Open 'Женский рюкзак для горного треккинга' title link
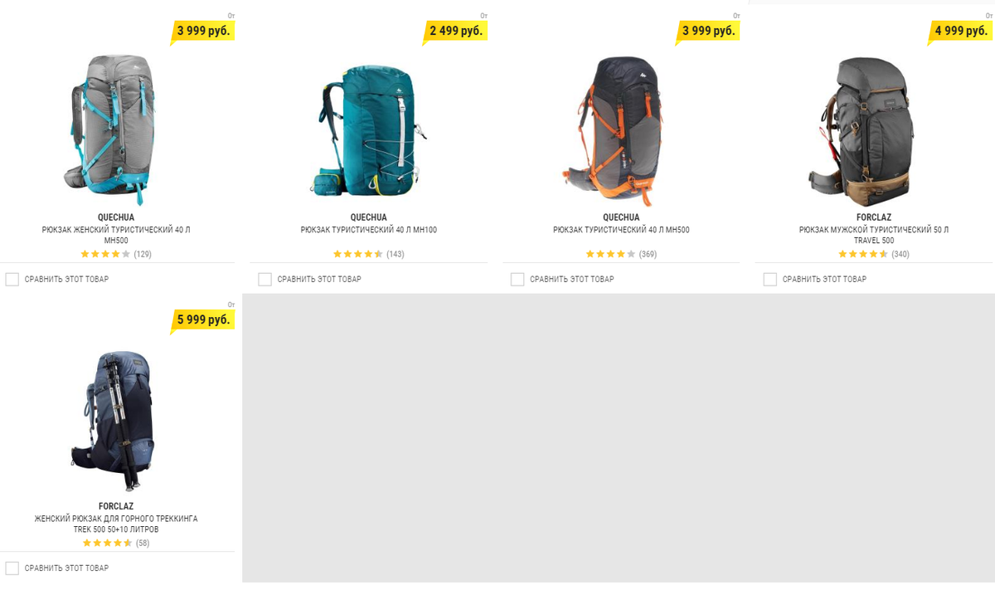 coord(116,519)
